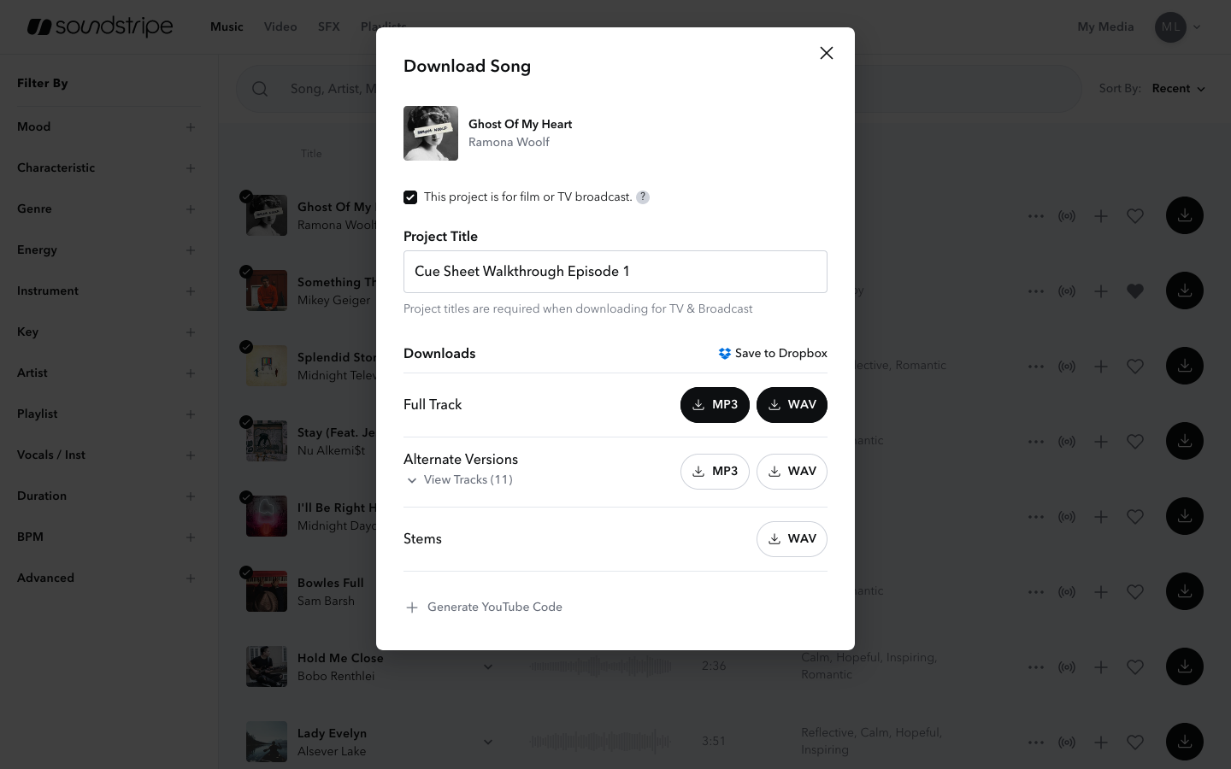Expand View Tracks (11) list
Image resolution: width=1231 pixels, height=769 pixels.
pyautogui.click(x=460, y=480)
